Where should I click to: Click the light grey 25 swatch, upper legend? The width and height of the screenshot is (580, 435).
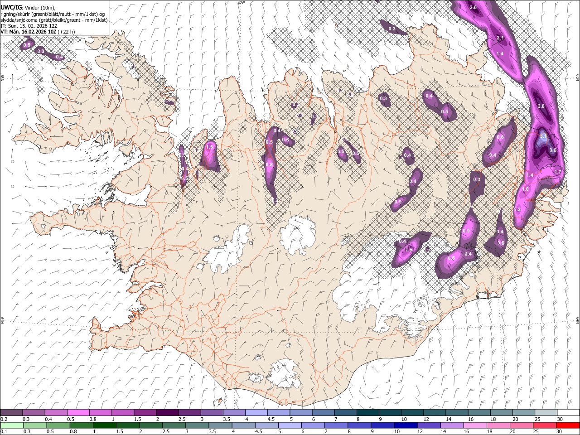546,412
